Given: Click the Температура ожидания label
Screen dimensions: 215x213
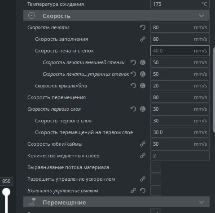Looking at the screenshot, I should click(x=56, y=4).
